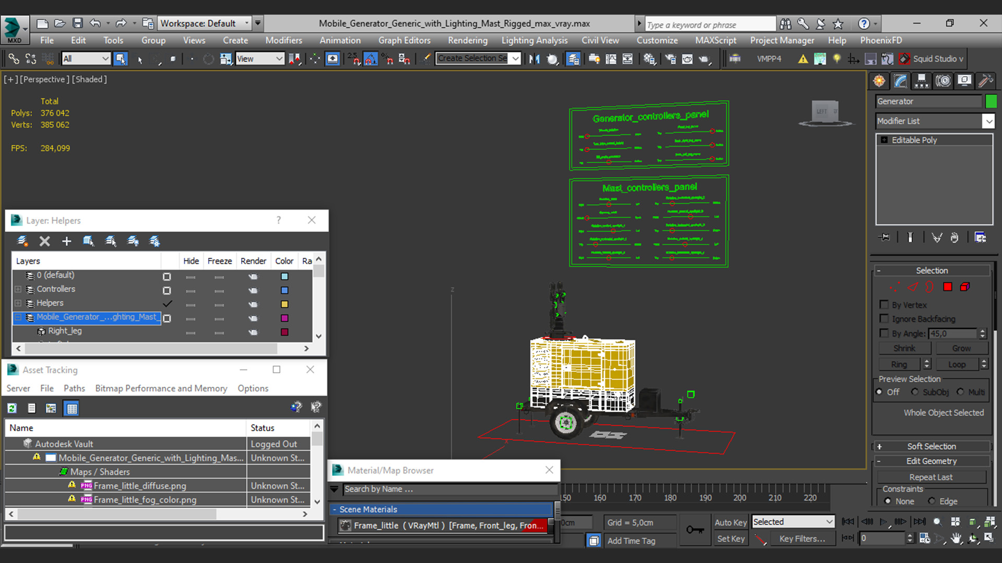Enable the By Vertex checkbox
This screenshot has width=1002, height=563.
(884, 304)
